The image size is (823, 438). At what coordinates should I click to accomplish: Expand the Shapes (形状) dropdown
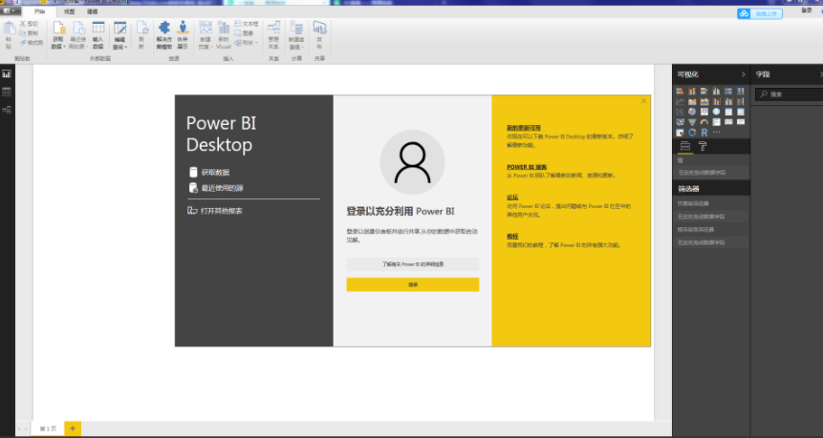tap(256, 43)
